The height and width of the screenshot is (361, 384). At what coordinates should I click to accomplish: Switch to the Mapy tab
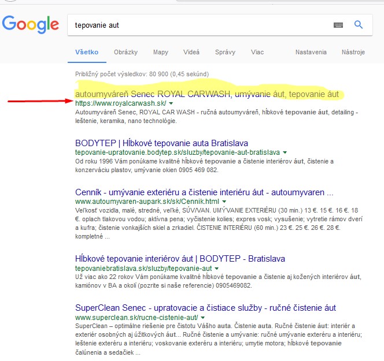point(161,52)
